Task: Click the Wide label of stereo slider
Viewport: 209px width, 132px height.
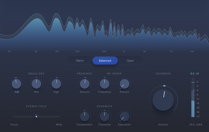Action: pyautogui.click(x=59, y=125)
